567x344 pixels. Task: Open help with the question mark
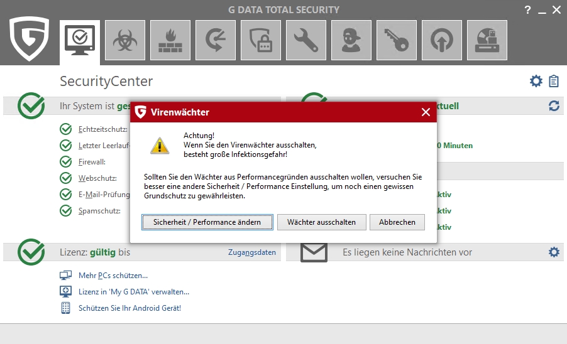click(527, 10)
